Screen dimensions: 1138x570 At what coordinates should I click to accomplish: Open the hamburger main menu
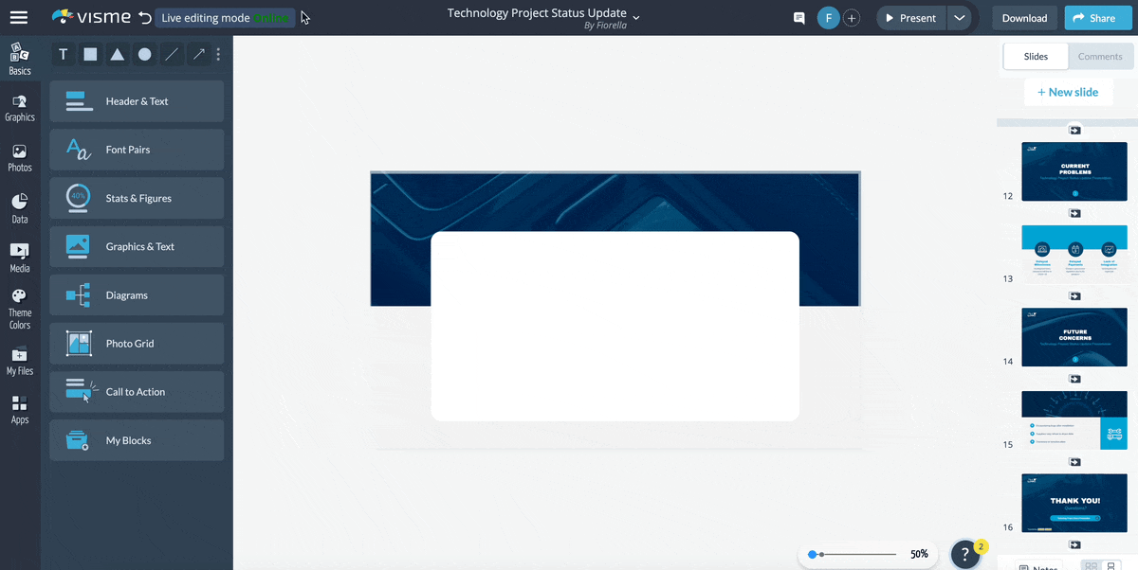[19, 18]
